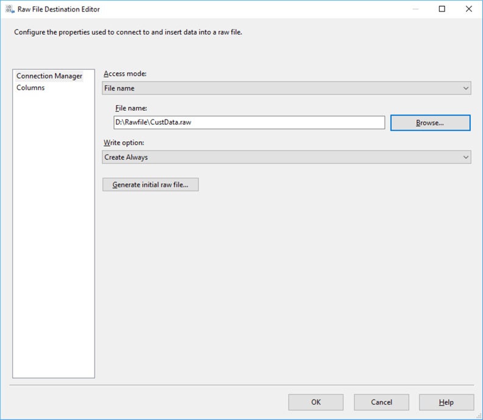Close the Raw File Destination Editor window

[469, 9]
